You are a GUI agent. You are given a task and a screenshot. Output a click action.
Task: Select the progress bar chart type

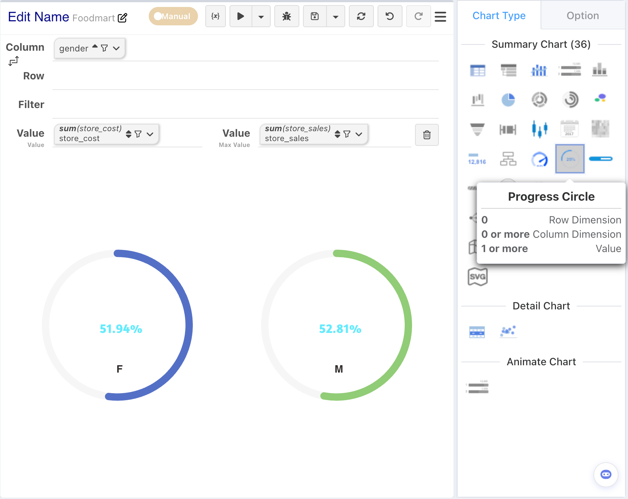tap(600, 159)
